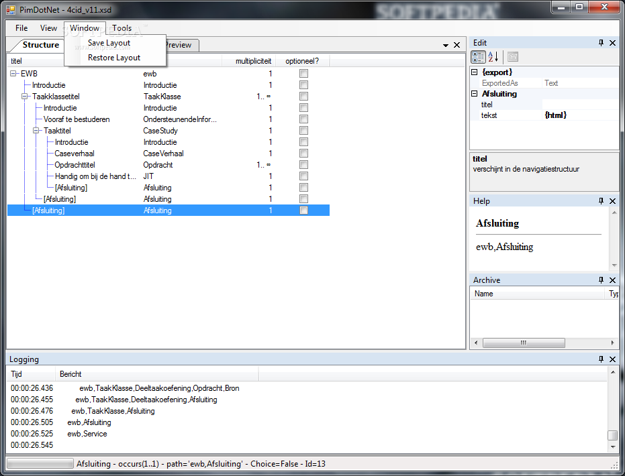Image resolution: width=625 pixels, height=476 pixels.
Task: Close the Logging panel
Action: (613, 359)
